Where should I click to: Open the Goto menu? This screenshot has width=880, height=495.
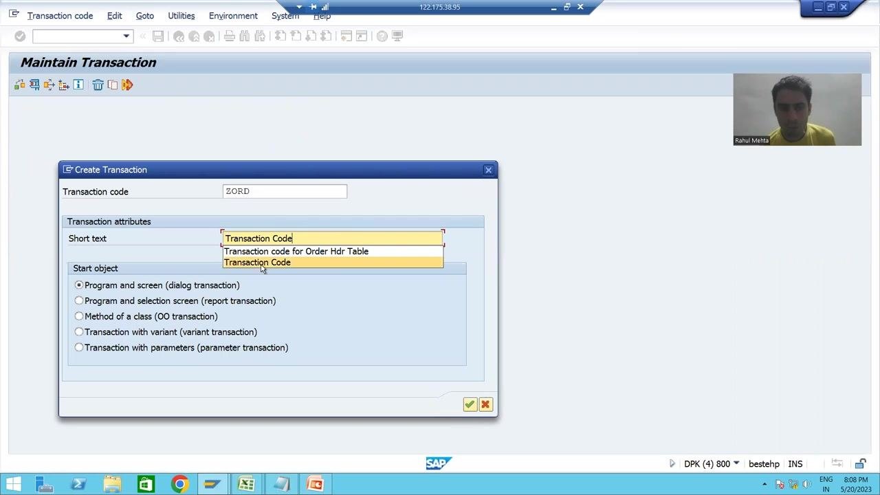tap(145, 16)
